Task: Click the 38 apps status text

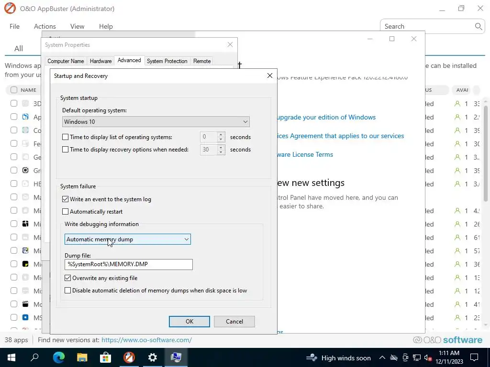Action: (16, 340)
